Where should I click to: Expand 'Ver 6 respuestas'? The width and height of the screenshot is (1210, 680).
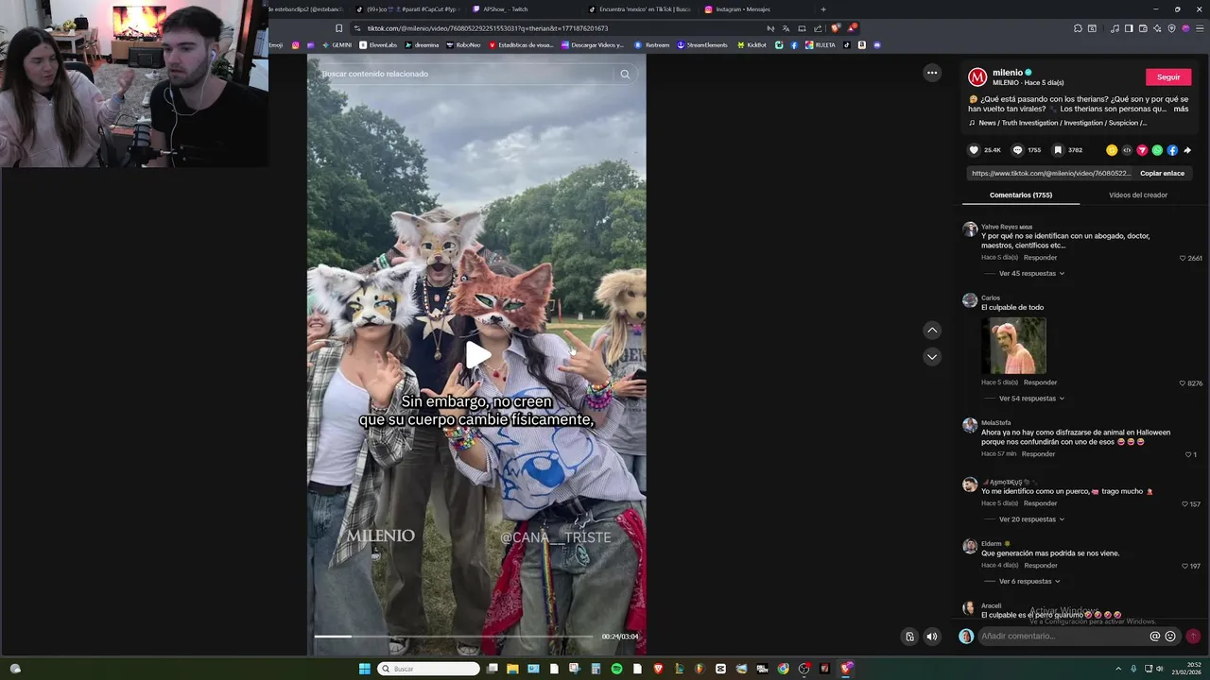(x=1029, y=582)
